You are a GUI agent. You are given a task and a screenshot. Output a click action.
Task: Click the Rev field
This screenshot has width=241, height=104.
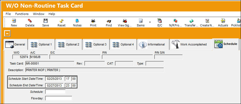pyautogui.click(x=94, y=63)
